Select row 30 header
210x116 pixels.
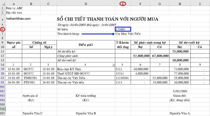click(x=3, y=73)
